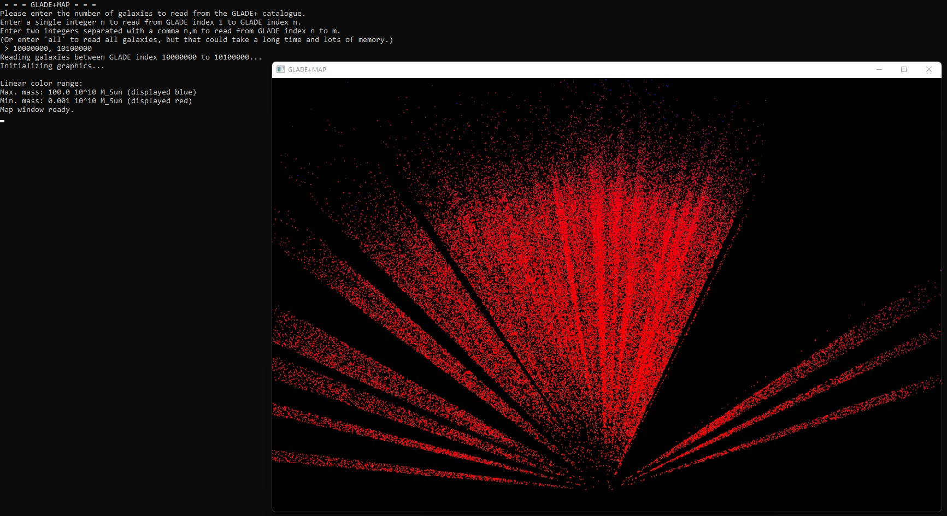Click the GLADE+MAP window title text
This screenshot has height=516, width=947.
[x=307, y=70]
